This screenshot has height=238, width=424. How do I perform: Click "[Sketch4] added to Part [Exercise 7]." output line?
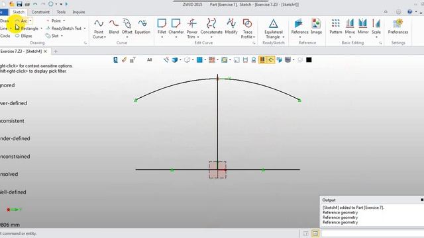click(x=353, y=208)
